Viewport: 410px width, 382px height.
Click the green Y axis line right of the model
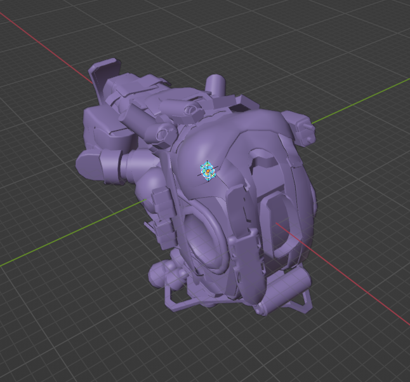[360, 101]
